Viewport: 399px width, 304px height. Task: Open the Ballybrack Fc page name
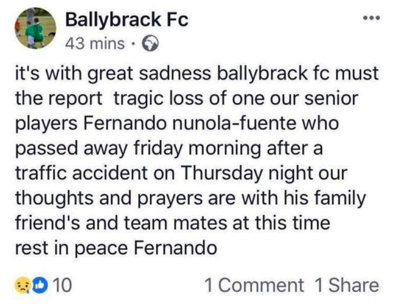127,20
